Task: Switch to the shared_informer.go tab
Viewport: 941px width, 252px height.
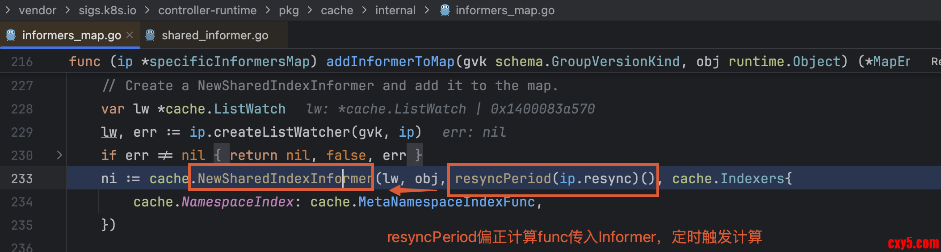Action: (214, 35)
